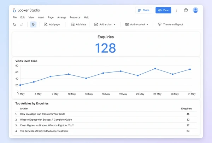212x143 pixels.
Task: Click the Add a control sliders icon
Action: pos(127,24)
